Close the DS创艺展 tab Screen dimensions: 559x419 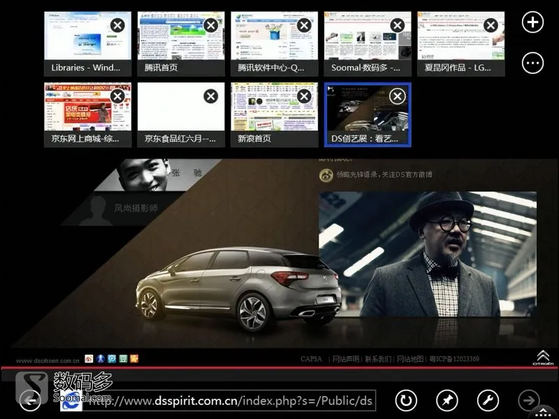398,96
